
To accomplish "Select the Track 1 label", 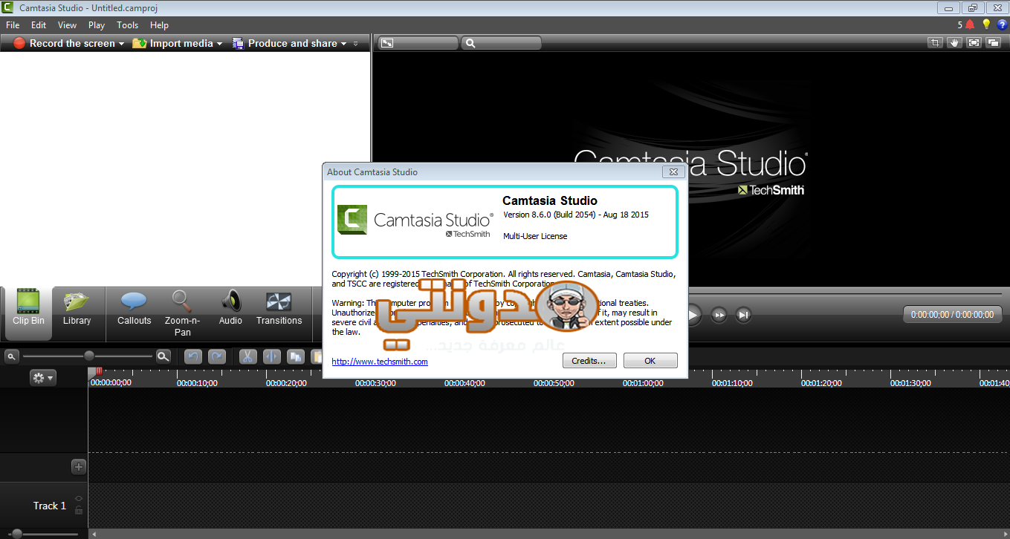I will (50, 506).
